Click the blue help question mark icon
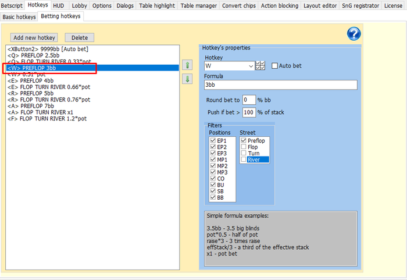The height and width of the screenshot is (280, 407). coord(354,34)
